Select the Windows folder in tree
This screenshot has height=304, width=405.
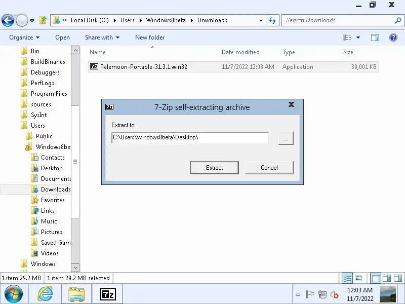coord(43,263)
